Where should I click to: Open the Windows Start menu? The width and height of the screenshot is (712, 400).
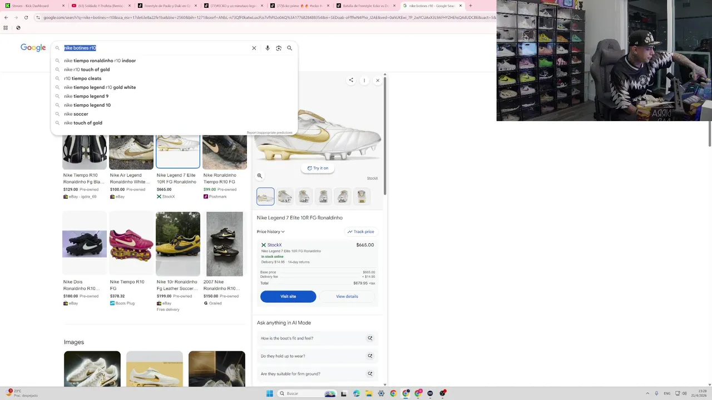(270, 393)
